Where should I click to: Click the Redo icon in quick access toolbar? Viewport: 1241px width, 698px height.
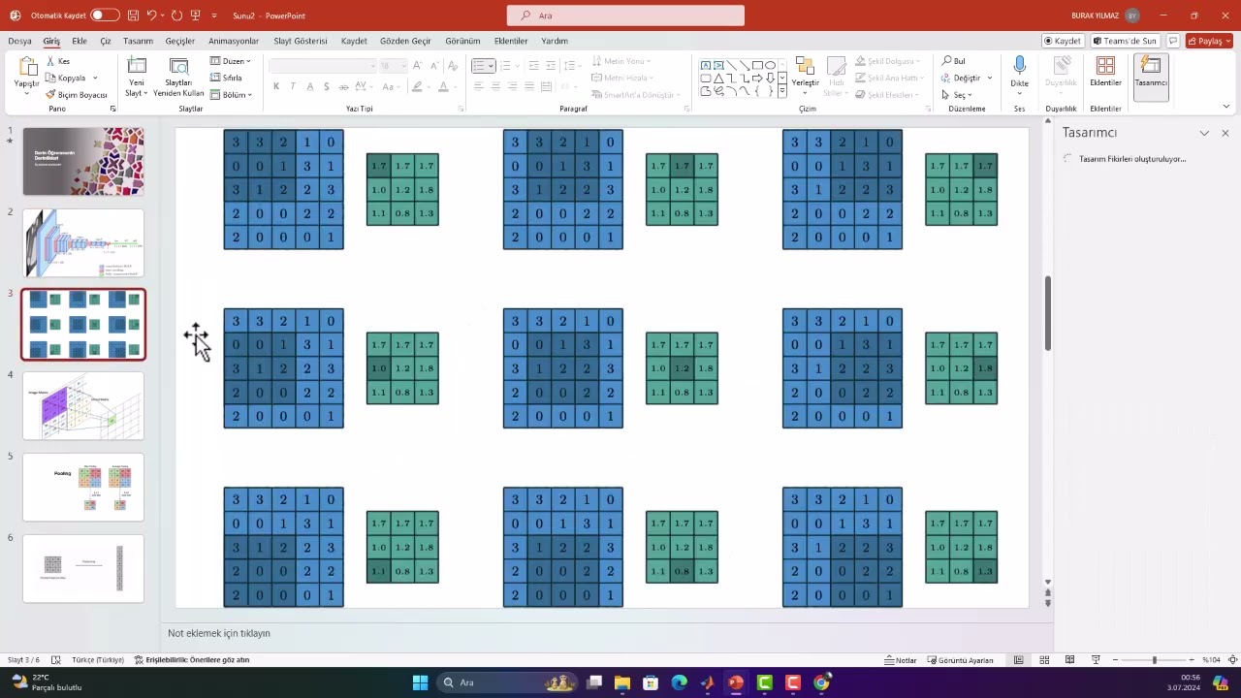(x=176, y=16)
